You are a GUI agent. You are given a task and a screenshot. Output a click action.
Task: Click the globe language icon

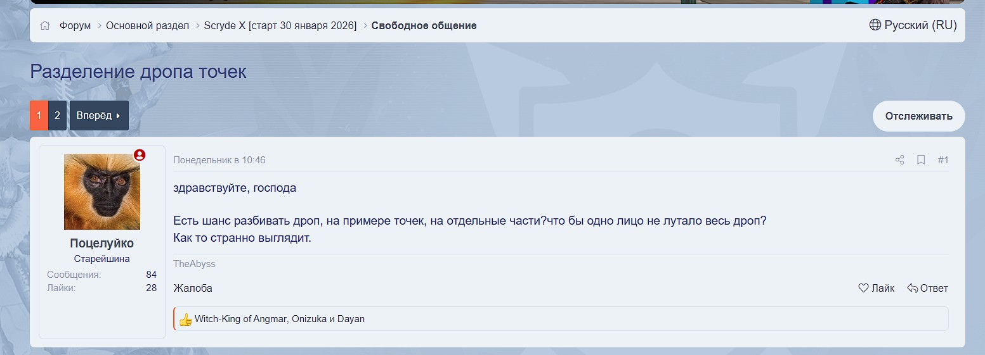(x=875, y=25)
